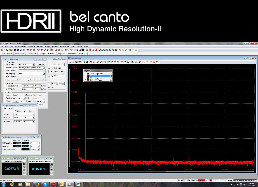Click the generator Amplitude -40.000 field

pyautogui.click(x=18, y=117)
